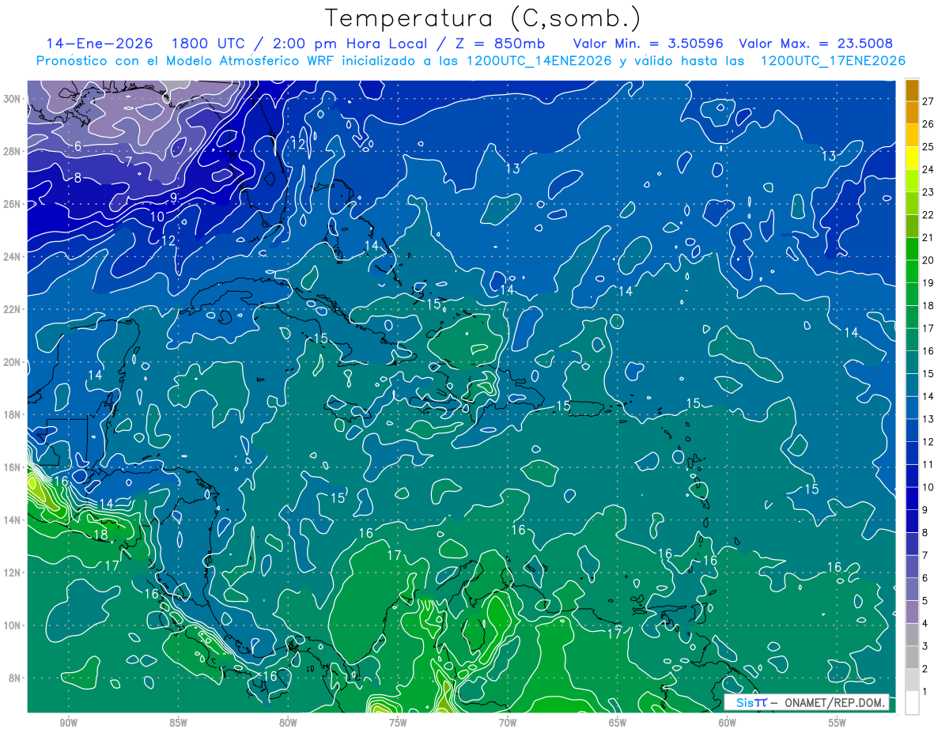Click the dark blue swatch between 9 and 10

pyautogui.click(x=912, y=498)
